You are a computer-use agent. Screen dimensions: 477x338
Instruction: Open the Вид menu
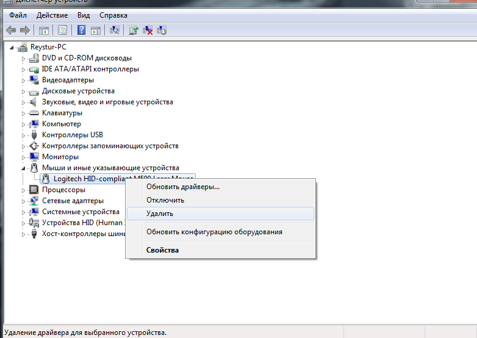(x=84, y=15)
